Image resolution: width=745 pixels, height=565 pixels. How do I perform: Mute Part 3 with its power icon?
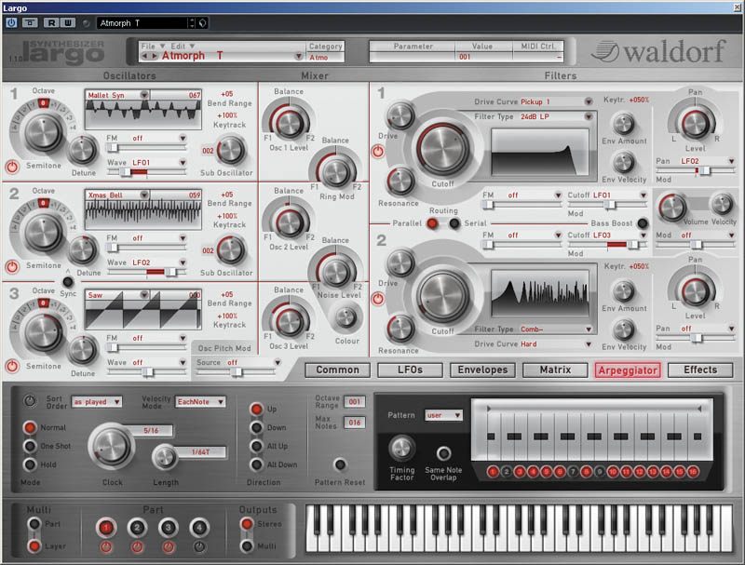[x=169, y=546]
